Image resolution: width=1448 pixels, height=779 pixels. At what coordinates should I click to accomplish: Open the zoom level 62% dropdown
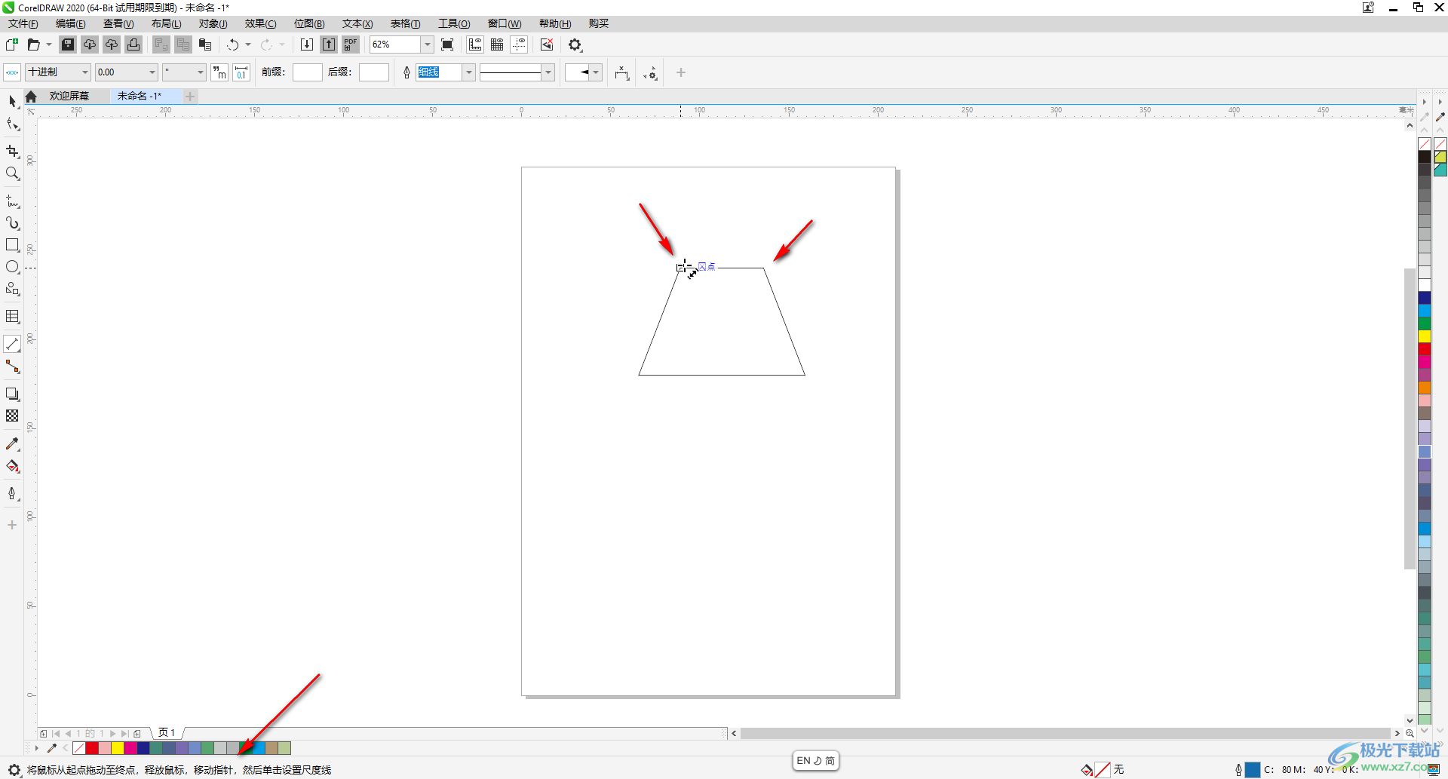pos(428,44)
